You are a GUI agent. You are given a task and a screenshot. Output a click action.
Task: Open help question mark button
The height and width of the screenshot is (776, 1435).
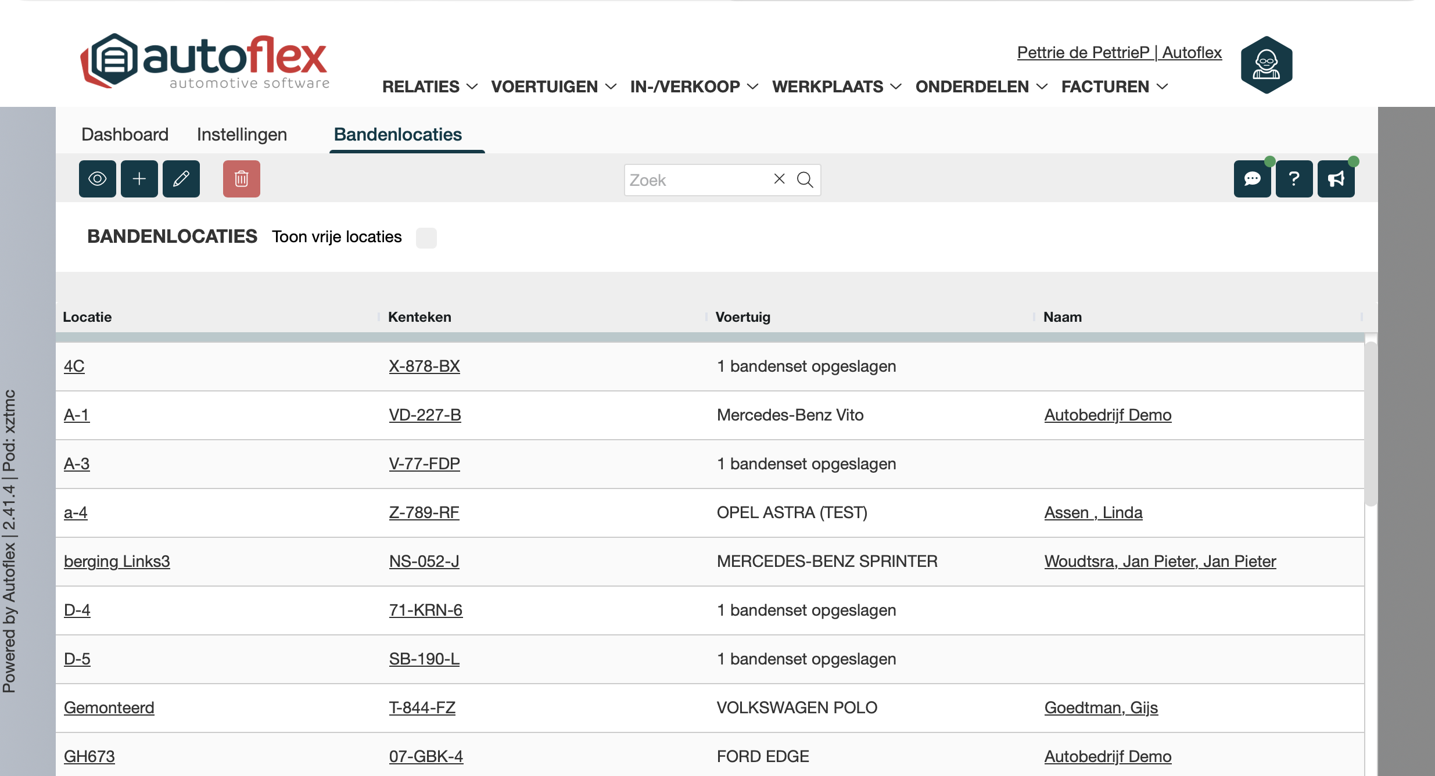1294,179
